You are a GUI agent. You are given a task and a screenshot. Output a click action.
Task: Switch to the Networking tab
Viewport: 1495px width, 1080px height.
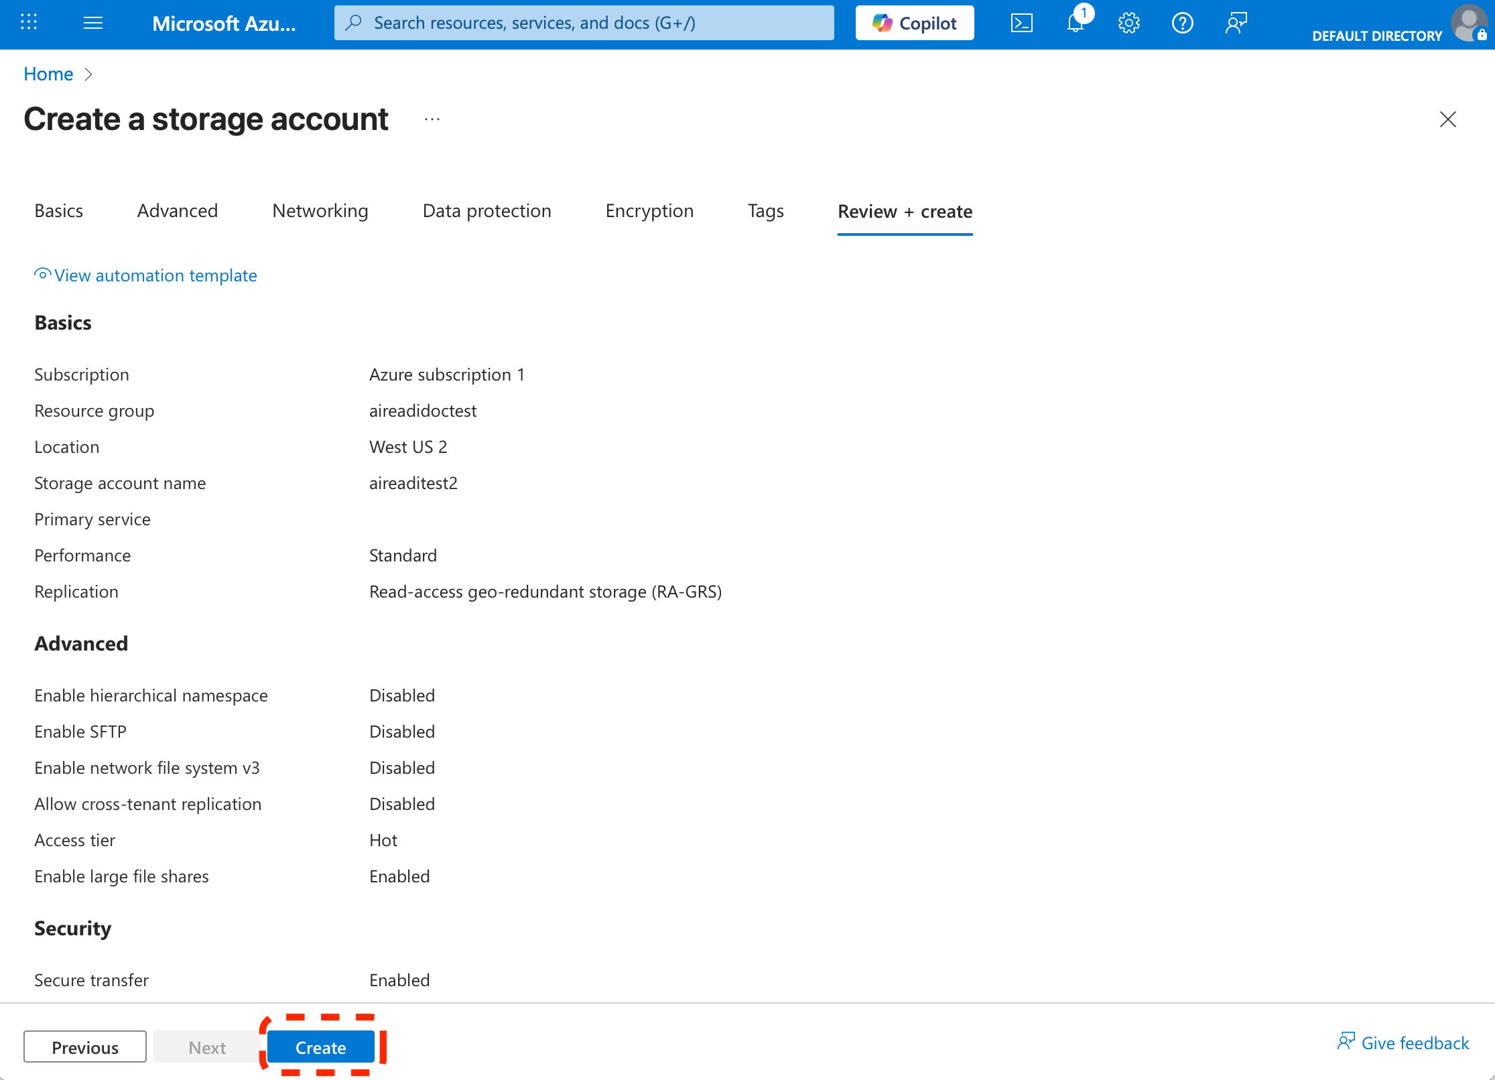[320, 211]
